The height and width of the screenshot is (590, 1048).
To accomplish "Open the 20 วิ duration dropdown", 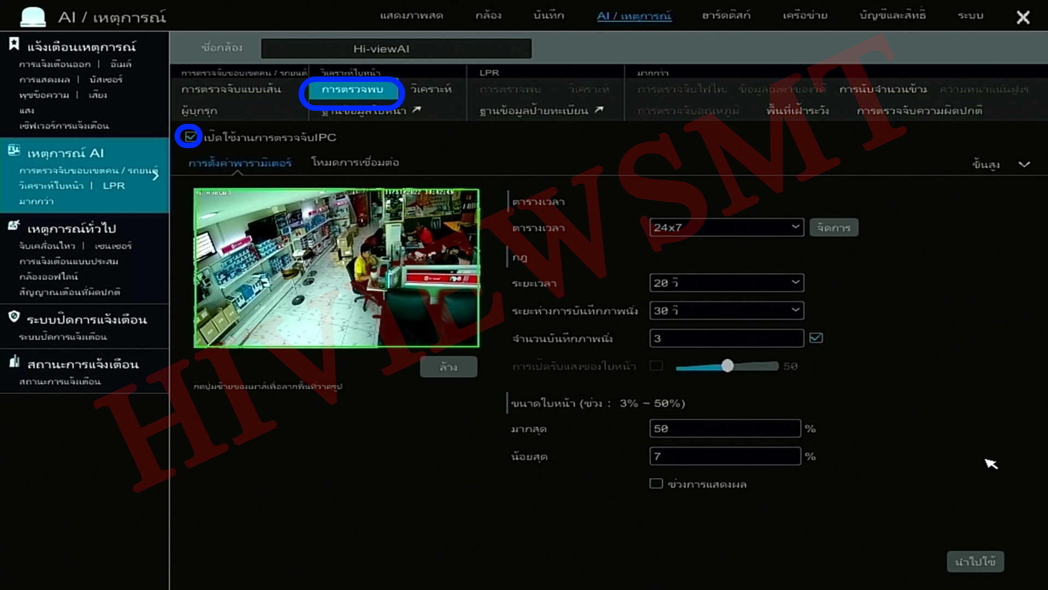I will tap(726, 282).
